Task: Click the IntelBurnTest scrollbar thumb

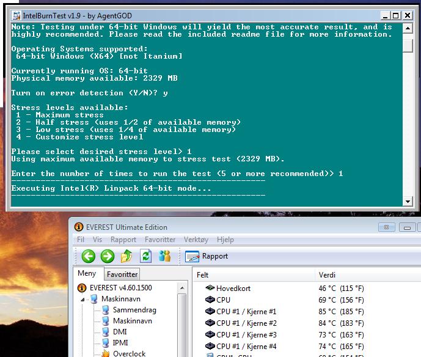Action: (x=408, y=46)
